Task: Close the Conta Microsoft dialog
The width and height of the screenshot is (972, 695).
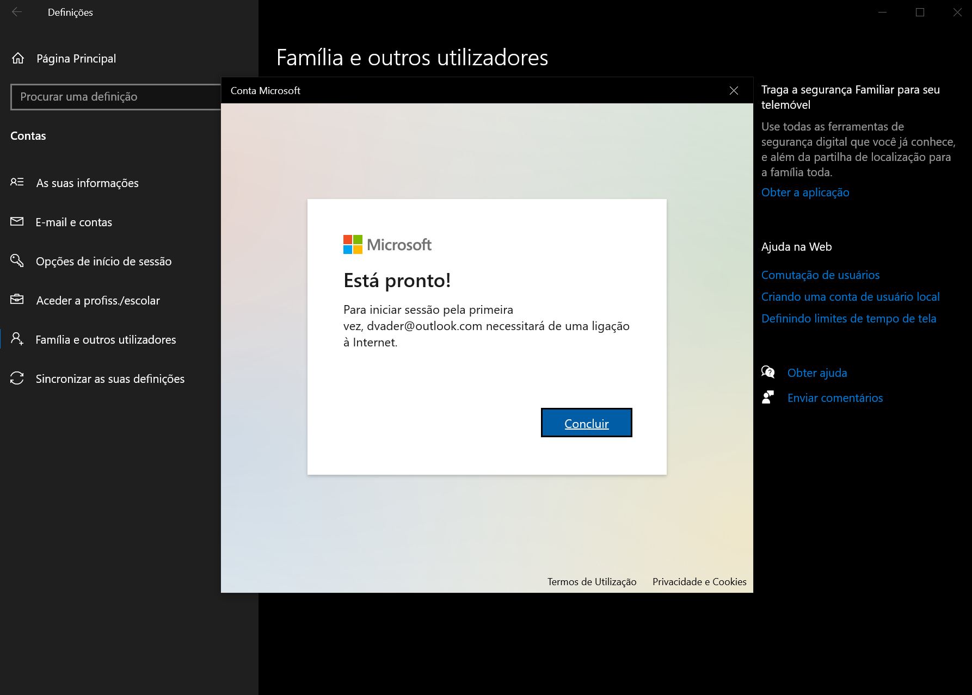Action: (x=734, y=90)
